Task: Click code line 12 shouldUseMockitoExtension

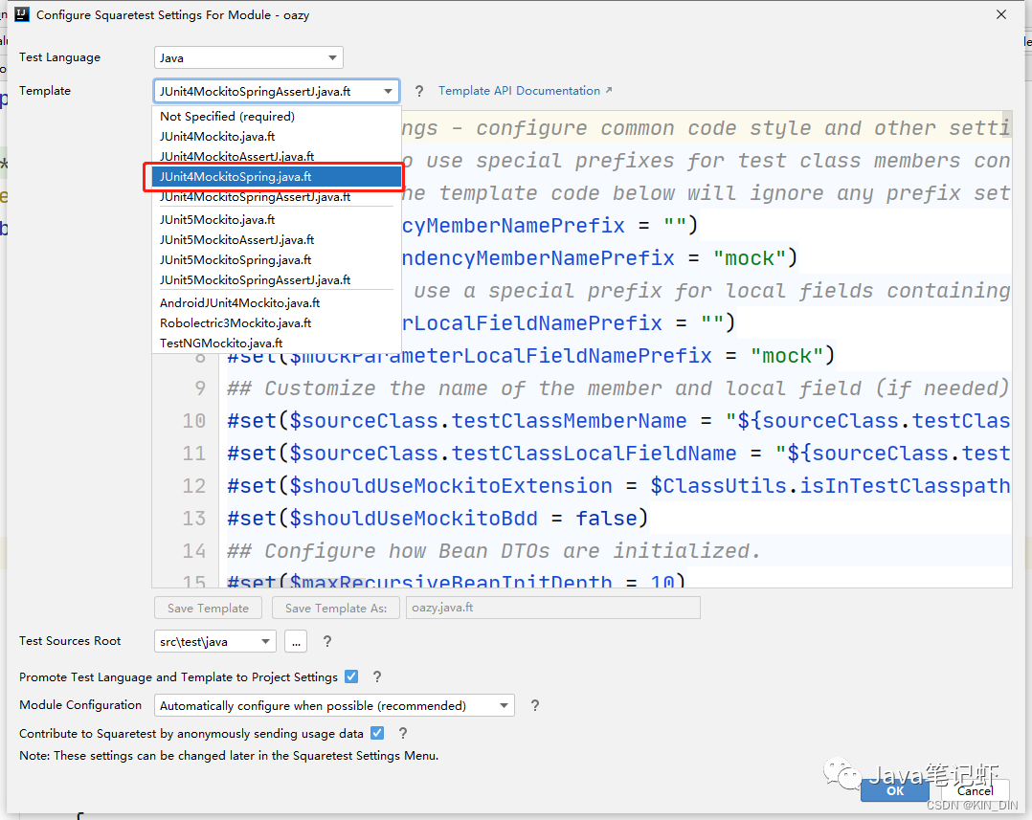Action: pyautogui.click(x=618, y=486)
